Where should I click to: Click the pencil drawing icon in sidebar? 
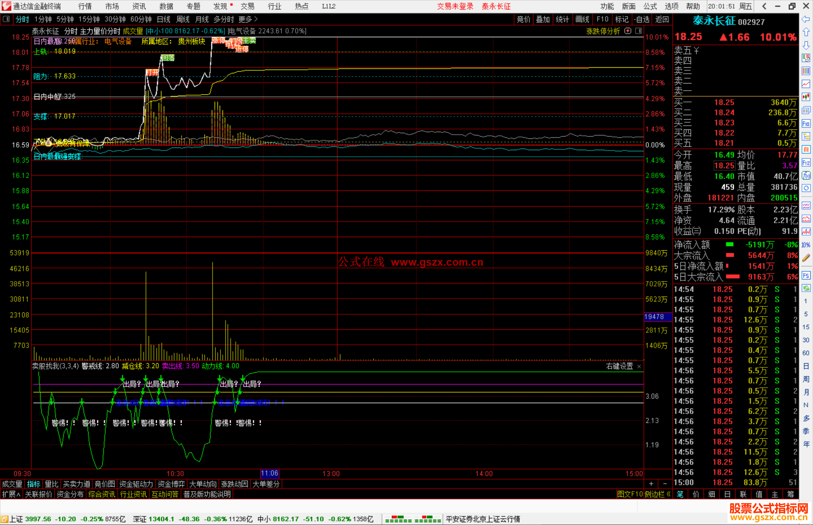(806, 258)
